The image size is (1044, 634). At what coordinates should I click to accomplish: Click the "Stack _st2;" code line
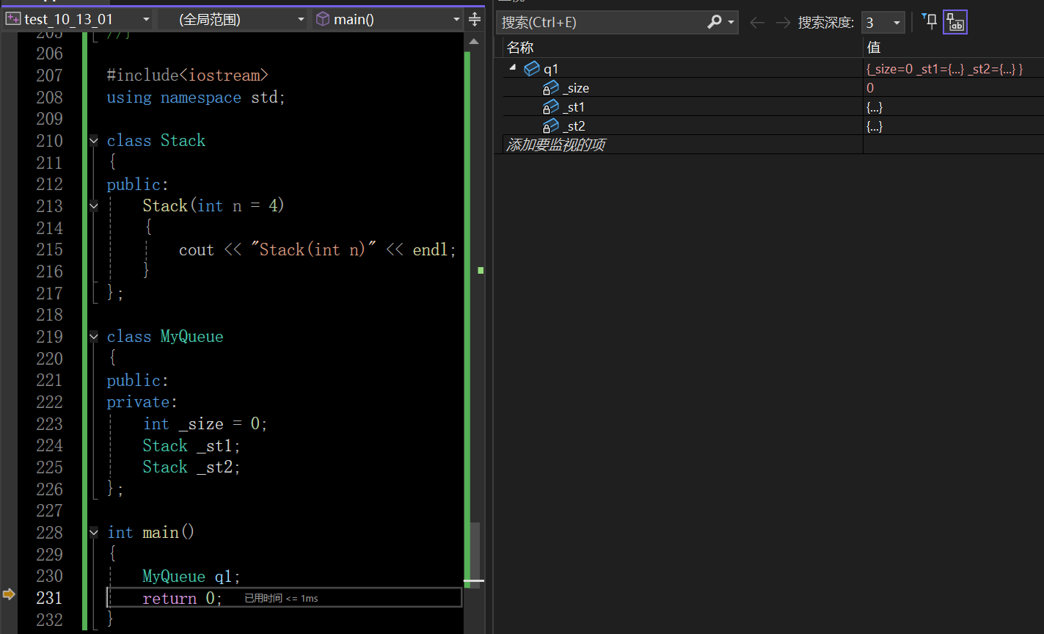[x=191, y=467]
